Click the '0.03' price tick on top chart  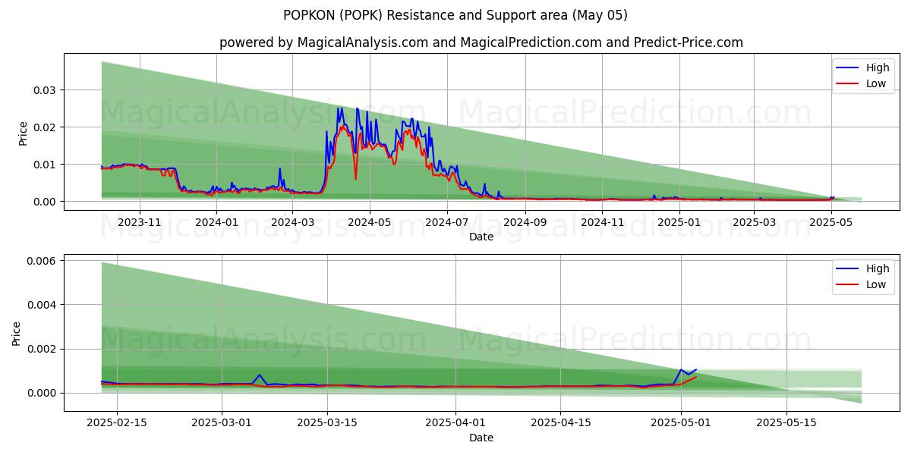(x=46, y=89)
